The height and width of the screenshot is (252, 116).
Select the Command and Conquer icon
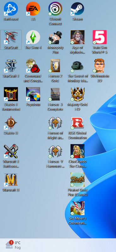point(33,66)
